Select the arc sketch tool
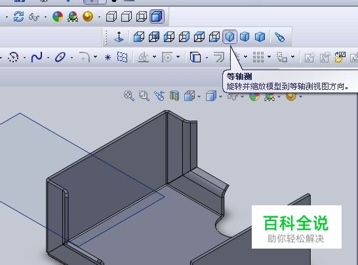Screen dimensions: 358x265 pos(13,57)
